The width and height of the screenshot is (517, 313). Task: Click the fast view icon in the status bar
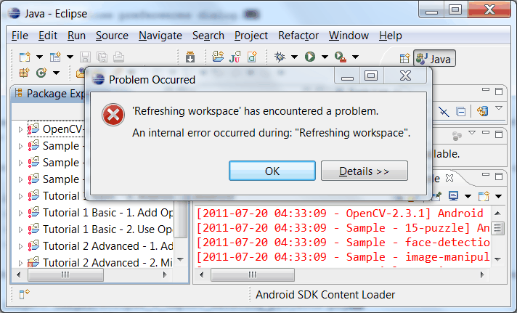(25, 293)
